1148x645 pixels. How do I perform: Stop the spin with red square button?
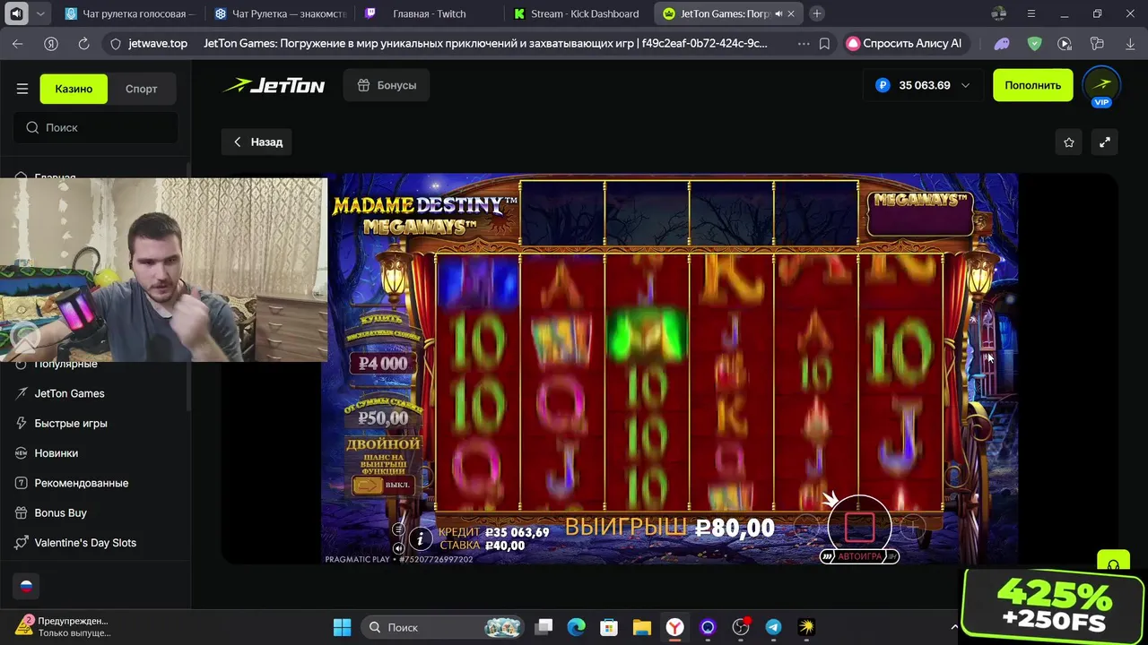(859, 527)
